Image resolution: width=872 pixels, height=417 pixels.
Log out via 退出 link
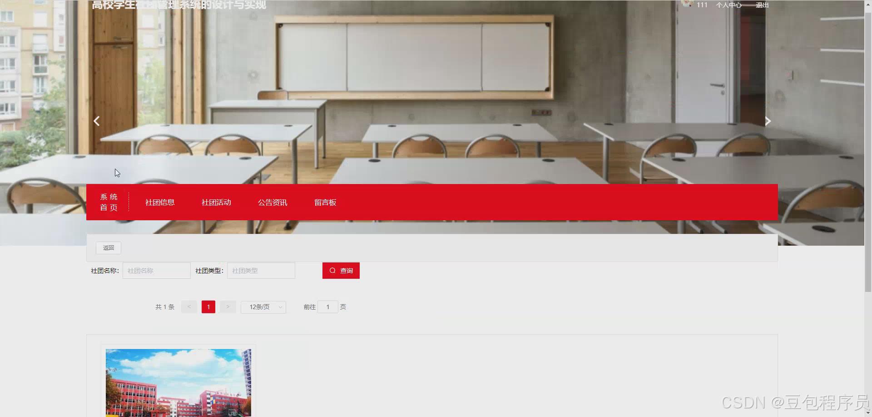pyautogui.click(x=762, y=5)
